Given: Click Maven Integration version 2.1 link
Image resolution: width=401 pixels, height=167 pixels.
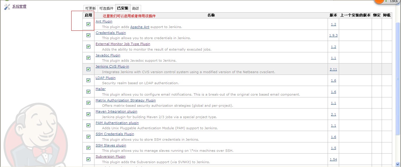Looking at the screenshot, I should (x=334, y=114).
